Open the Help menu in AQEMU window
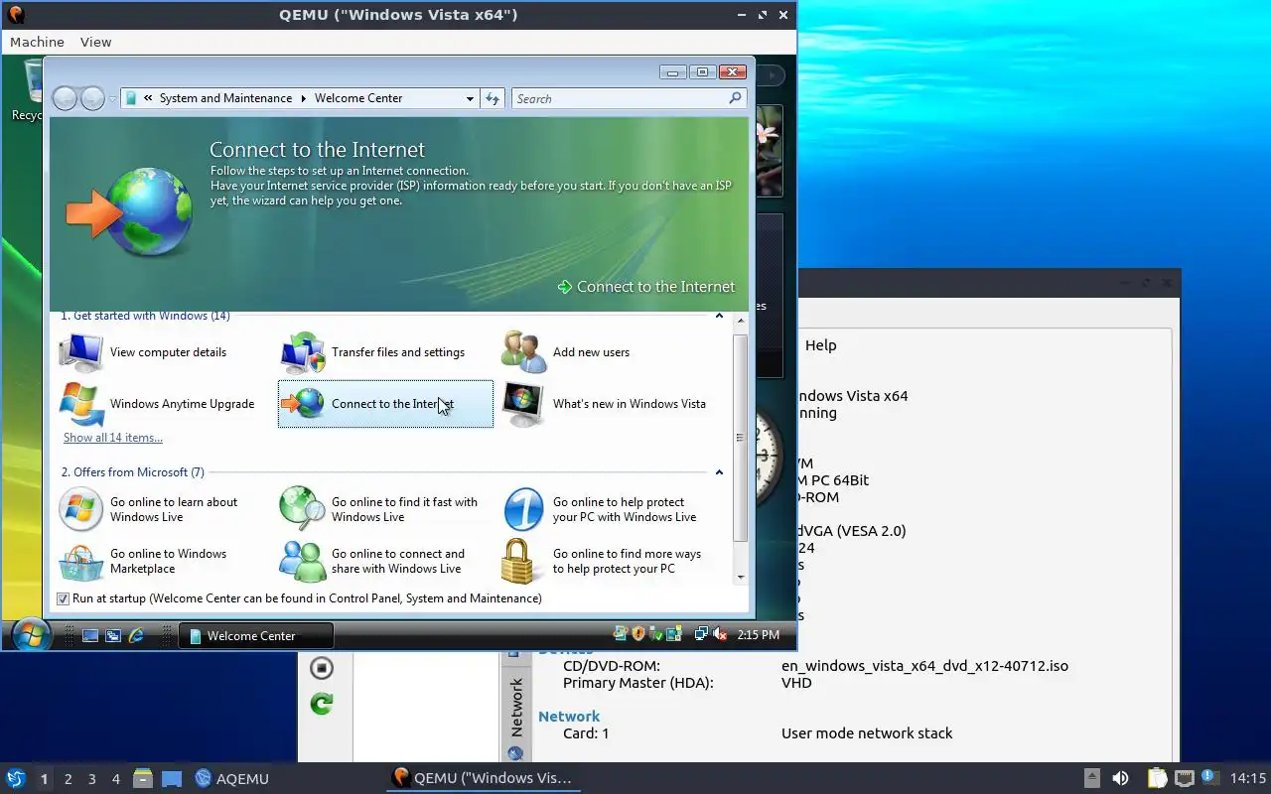The width and height of the screenshot is (1271, 794). pyautogui.click(x=820, y=345)
